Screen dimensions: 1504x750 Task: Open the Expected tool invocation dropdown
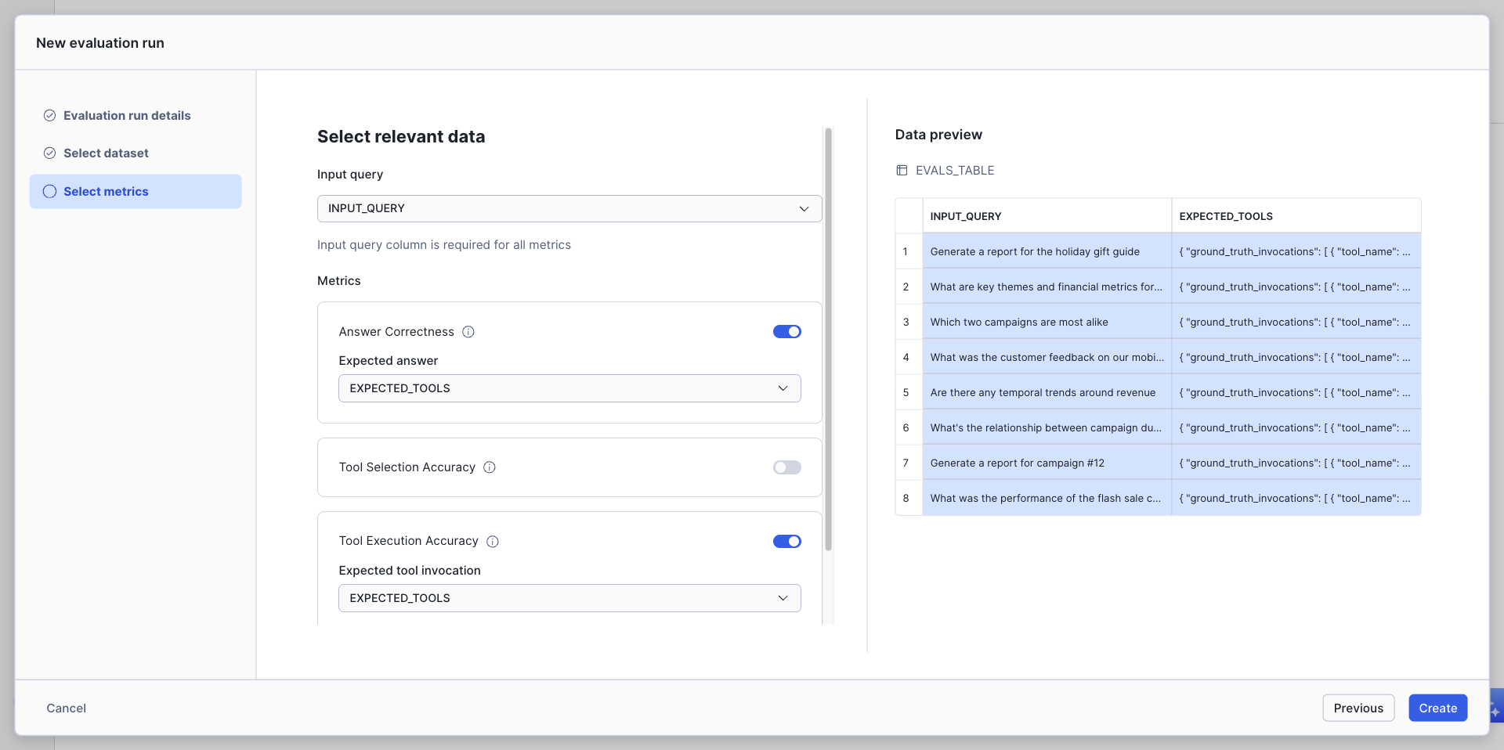click(569, 597)
